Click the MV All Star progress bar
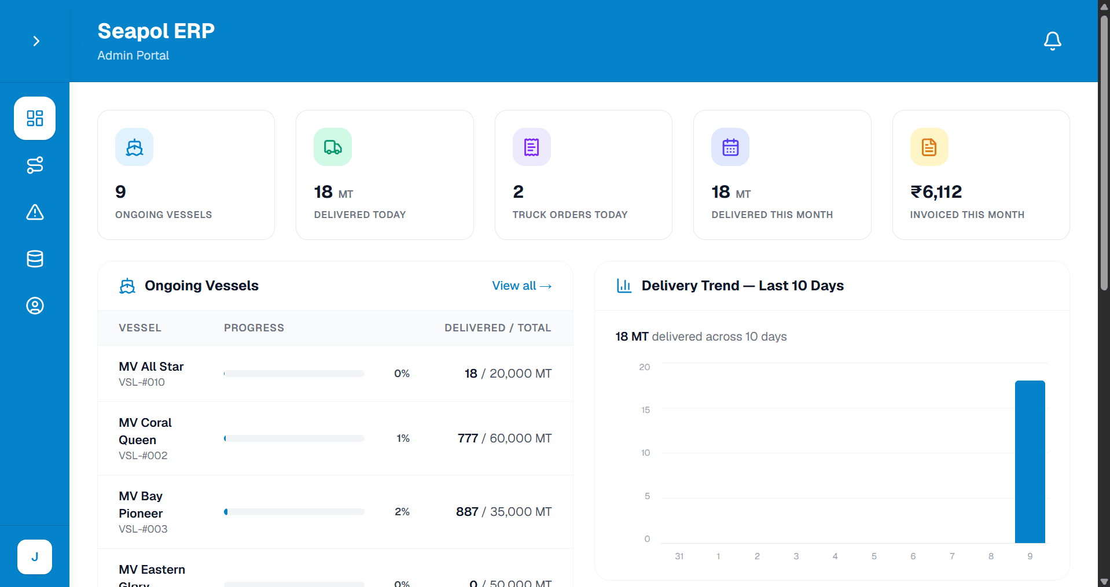 (x=294, y=374)
